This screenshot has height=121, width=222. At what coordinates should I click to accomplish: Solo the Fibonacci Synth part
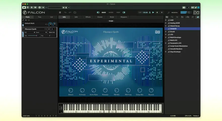pyautogui.click(x=55, y=29)
